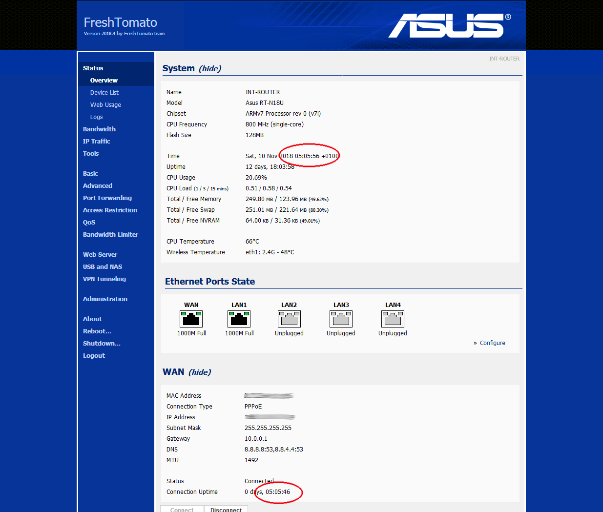Click the FreshTomato title text
603x512 pixels.
(120, 22)
